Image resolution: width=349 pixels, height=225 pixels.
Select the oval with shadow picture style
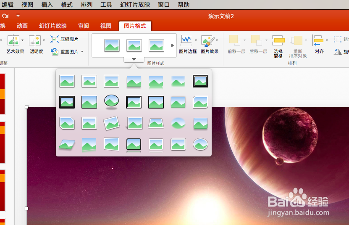pyautogui.click(x=112, y=102)
